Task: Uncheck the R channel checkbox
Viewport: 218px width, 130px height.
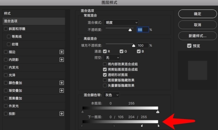Action: click(x=105, y=51)
